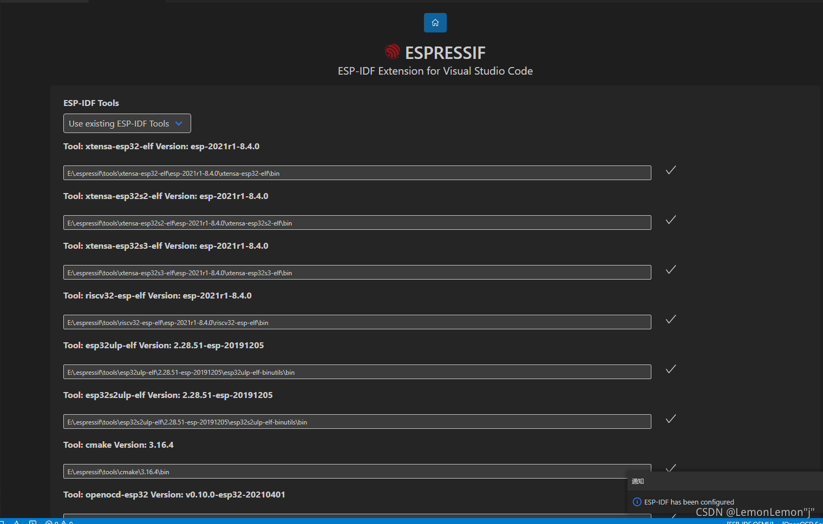
Task: Click the info icon in the notification
Action: 637,502
